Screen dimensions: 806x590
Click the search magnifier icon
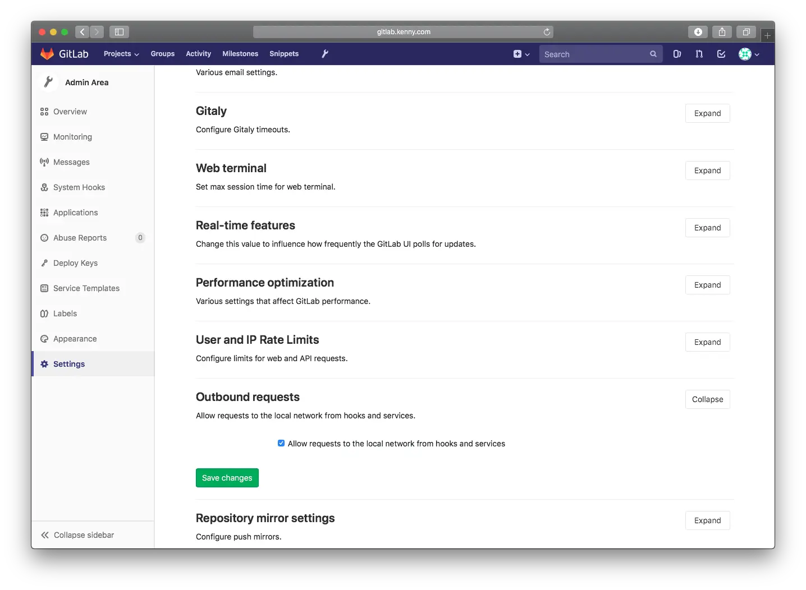point(653,54)
